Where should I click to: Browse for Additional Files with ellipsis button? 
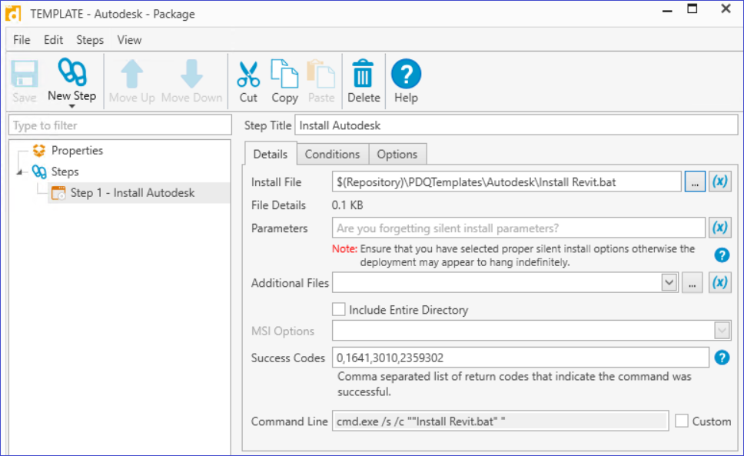(x=693, y=283)
